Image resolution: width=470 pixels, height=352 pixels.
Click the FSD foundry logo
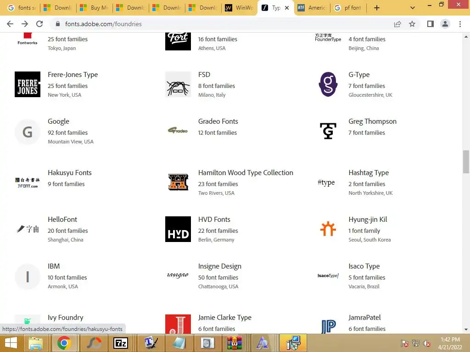click(178, 84)
